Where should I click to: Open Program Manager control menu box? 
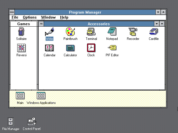pyautogui.click(x=12, y=12)
